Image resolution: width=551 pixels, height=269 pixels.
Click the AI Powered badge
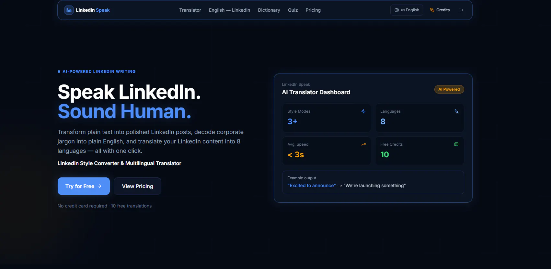point(449,89)
